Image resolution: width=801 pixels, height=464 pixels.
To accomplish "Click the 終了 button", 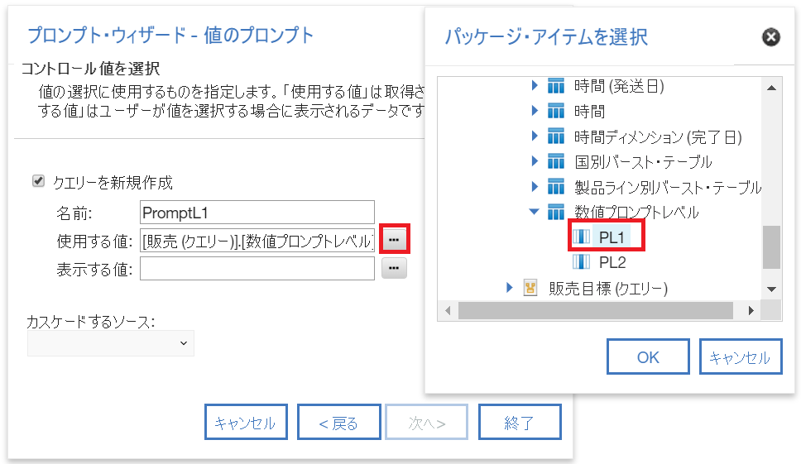I will pyautogui.click(x=520, y=422).
